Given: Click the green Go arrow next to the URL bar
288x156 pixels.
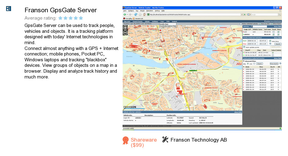Looking at the screenshot, I should tap(245, 14).
